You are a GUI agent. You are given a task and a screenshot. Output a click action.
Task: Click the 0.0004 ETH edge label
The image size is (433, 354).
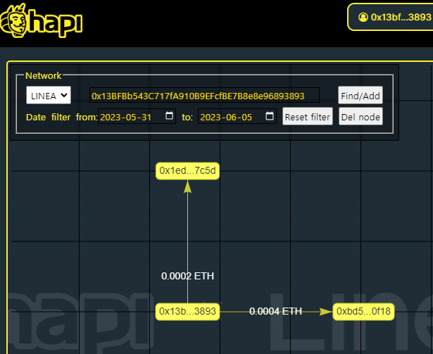[x=275, y=311]
